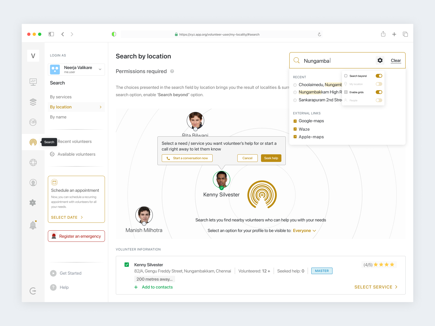Viewport: 435px width, 326px height.
Task: Open the Everyone visibility dropdown
Action: tap(304, 230)
